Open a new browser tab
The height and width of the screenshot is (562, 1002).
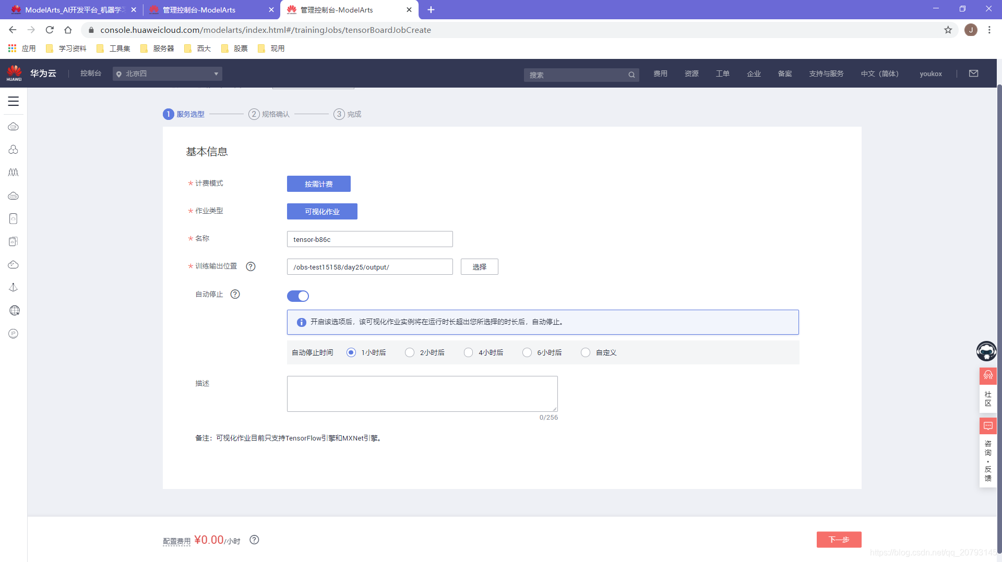point(431,9)
